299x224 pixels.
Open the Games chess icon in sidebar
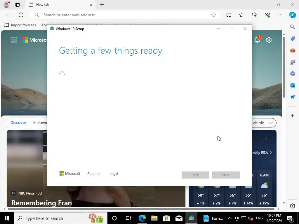coord(293,62)
